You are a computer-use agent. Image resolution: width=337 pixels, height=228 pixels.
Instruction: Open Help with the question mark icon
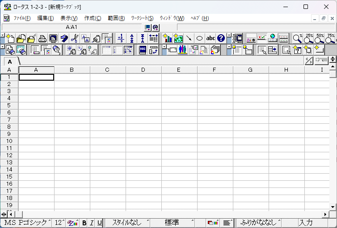pyautogui.click(x=221, y=38)
